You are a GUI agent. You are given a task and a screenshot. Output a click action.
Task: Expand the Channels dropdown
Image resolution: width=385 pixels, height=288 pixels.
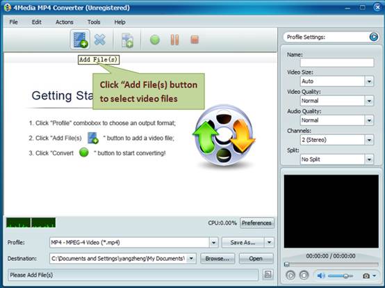click(x=369, y=140)
